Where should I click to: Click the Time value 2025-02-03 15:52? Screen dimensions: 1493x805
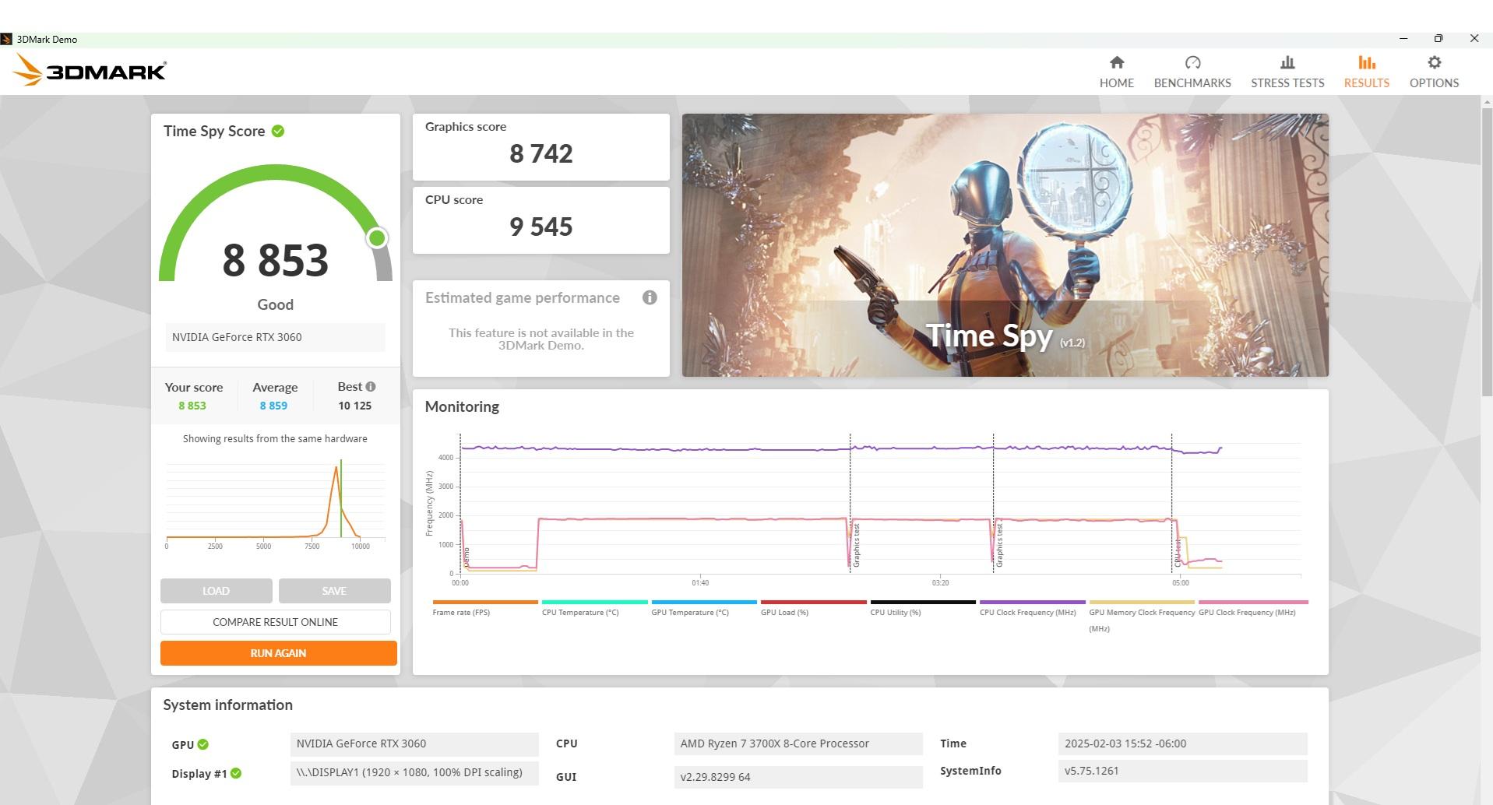[x=1182, y=743]
